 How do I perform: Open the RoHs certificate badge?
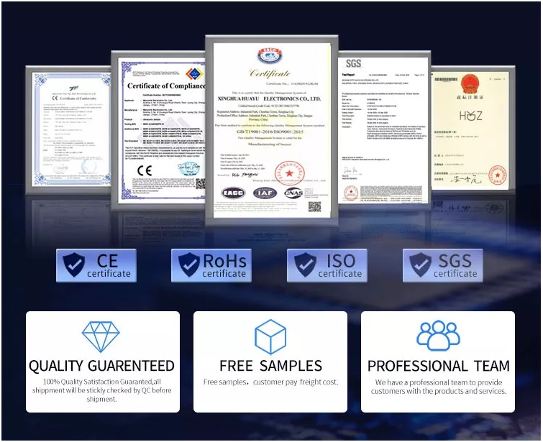click(x=211, y=265)
